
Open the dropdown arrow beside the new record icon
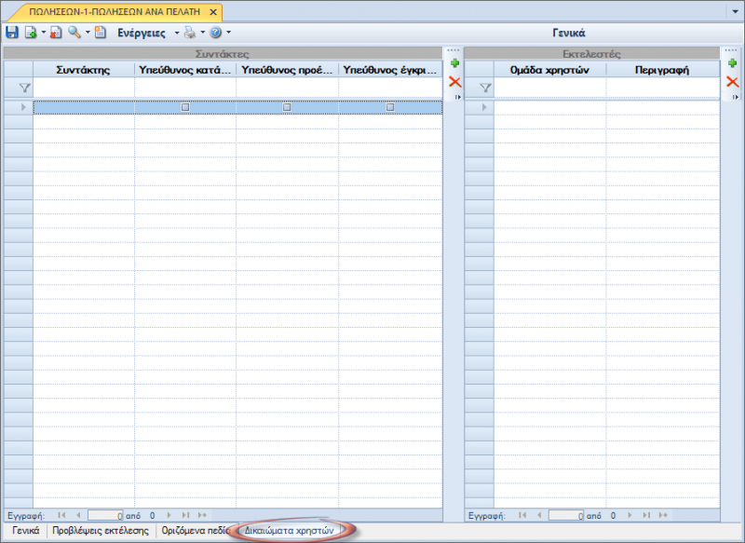(x=43, y=33)
